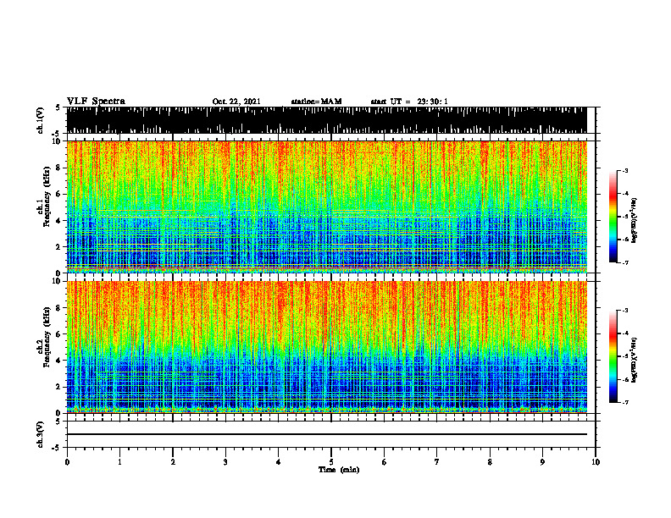Click the "-3" tick on ch.1 colorbar
The width and height of the screenshot is (671, 518).
pos(625,170)
